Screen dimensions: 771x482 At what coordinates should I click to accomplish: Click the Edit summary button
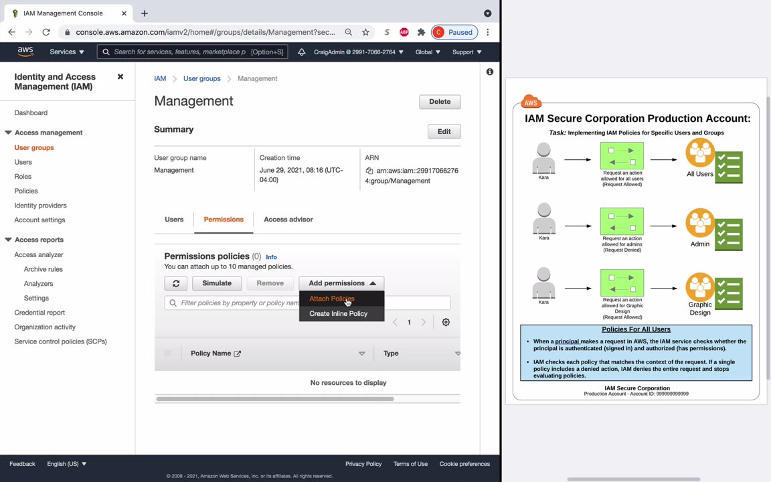444,131
